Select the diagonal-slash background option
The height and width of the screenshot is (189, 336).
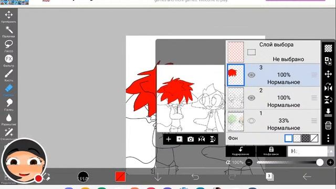pyautogui.click(x=314, y=139)
